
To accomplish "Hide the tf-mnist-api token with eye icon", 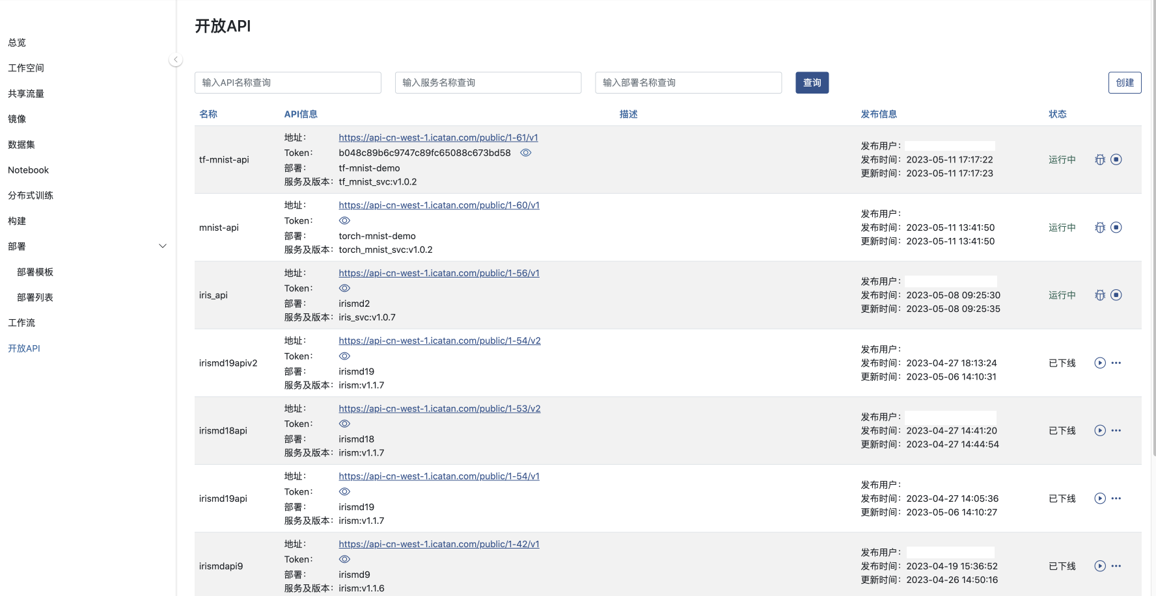I will tap(526, 153).
